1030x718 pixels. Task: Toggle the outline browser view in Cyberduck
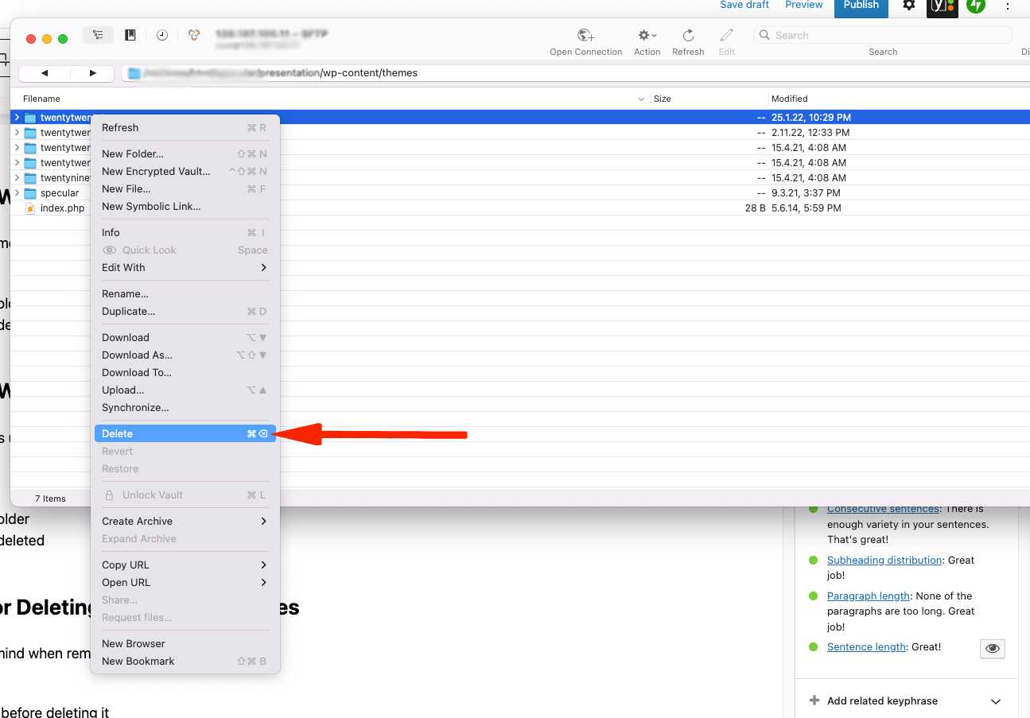click(x=98, y=35)
